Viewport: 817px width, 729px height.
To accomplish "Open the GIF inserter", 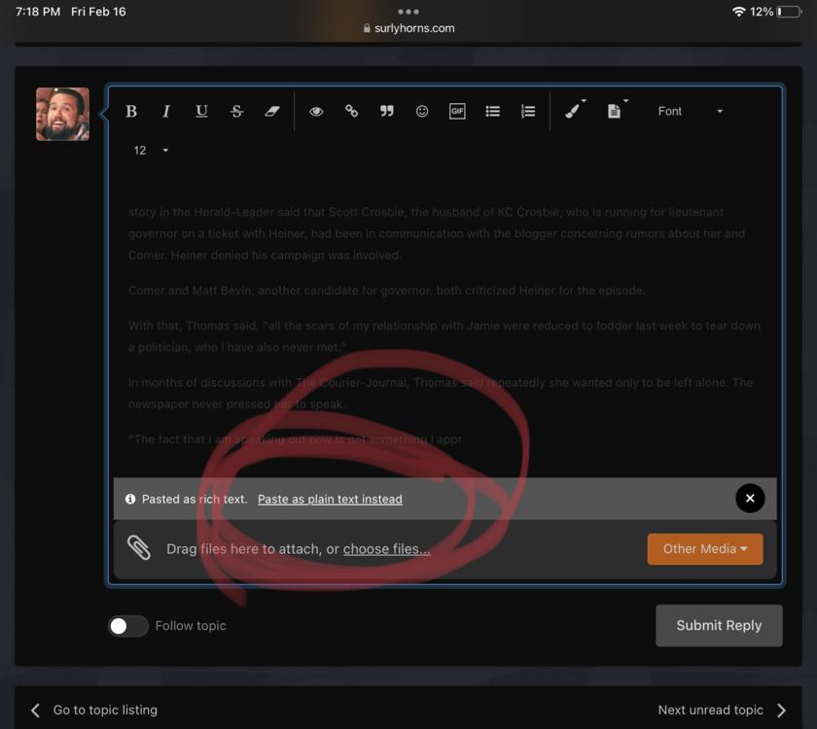I will coord(457,112).
